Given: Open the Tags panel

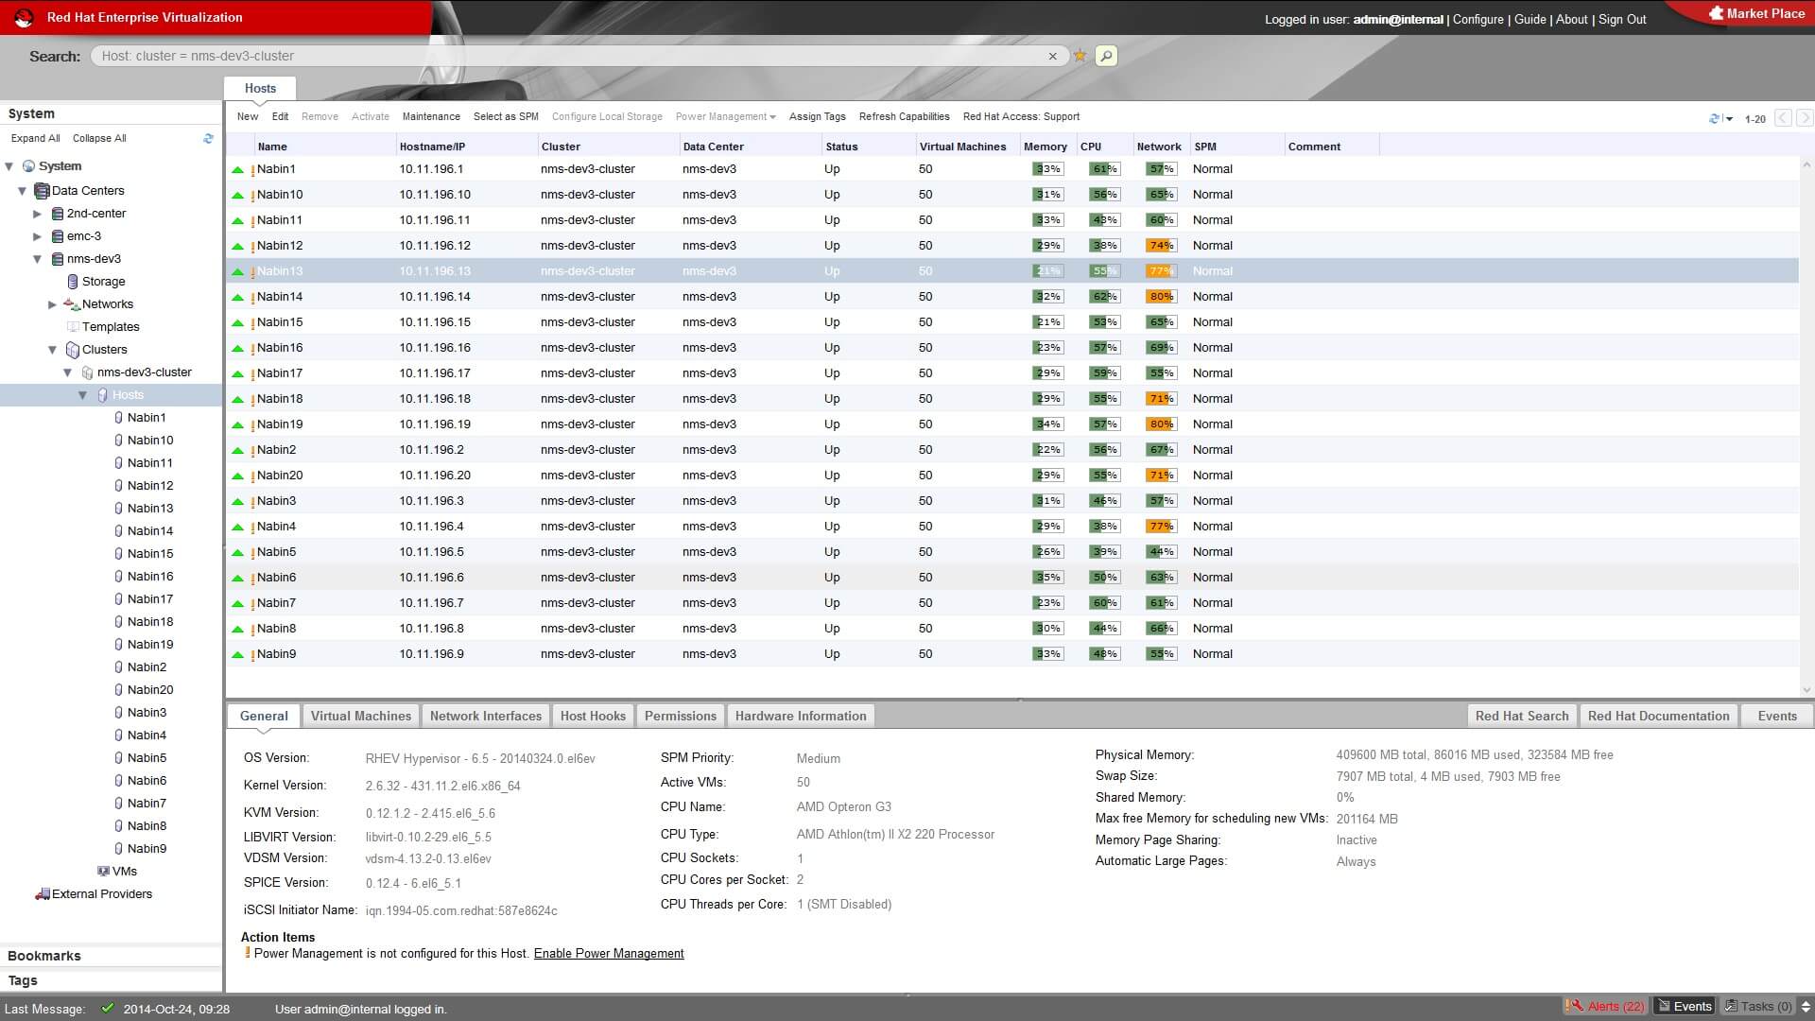Looking at the screenshot, I should [111, 980].
